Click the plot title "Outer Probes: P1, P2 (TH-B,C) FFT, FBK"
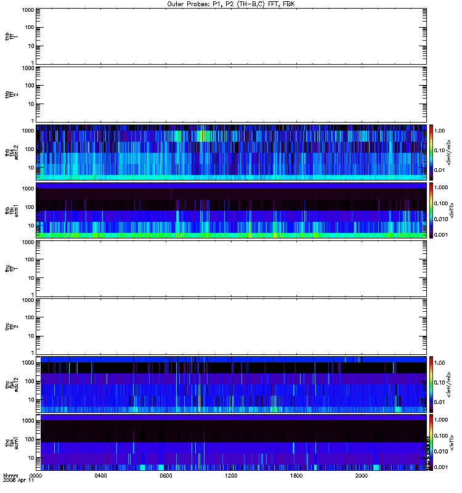Viewport: 462px width, 493px height. (x=231, y=4)
